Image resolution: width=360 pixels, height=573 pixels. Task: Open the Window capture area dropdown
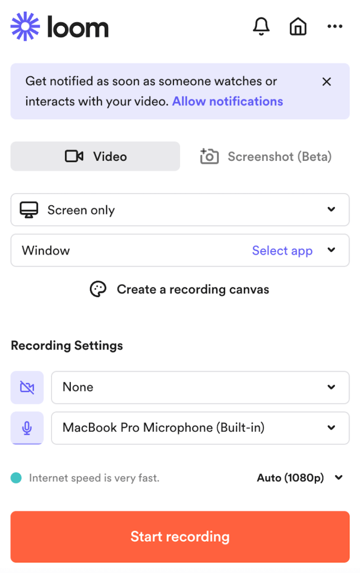coord(180,250)
